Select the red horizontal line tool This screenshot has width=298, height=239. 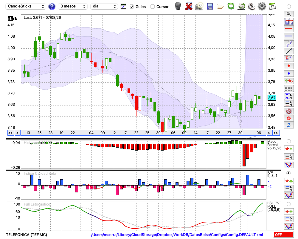[x=289, y=29]
